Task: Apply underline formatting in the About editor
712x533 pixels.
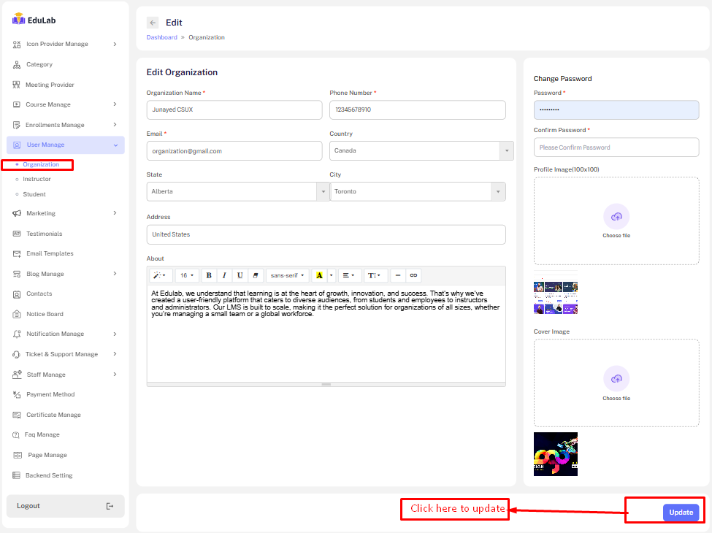Action: tap(240, 275)
